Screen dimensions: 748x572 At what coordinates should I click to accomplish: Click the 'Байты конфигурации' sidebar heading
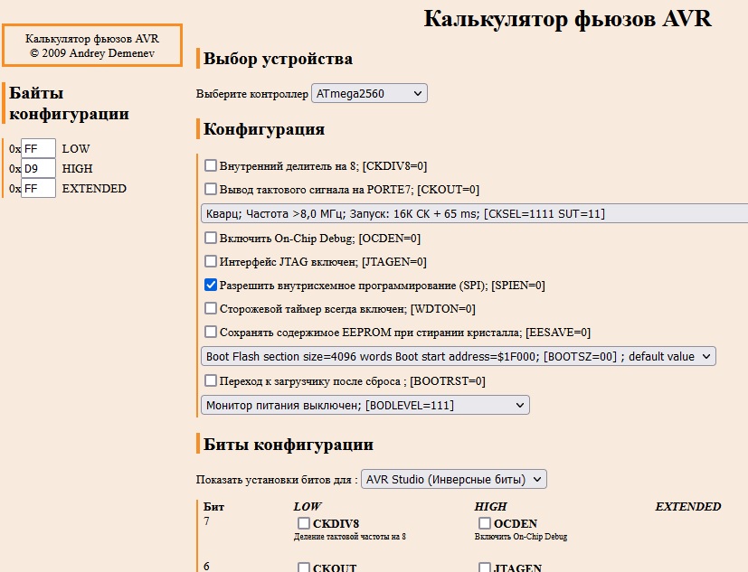point(69,103)
